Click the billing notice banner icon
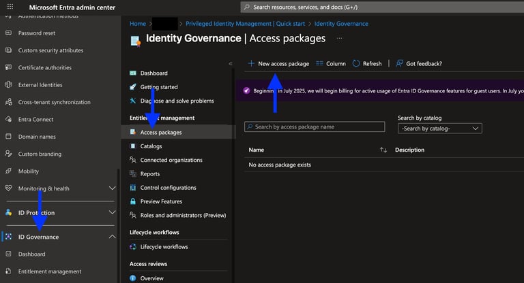The width and height of the screenshot is (524, 283). (246, 90)
